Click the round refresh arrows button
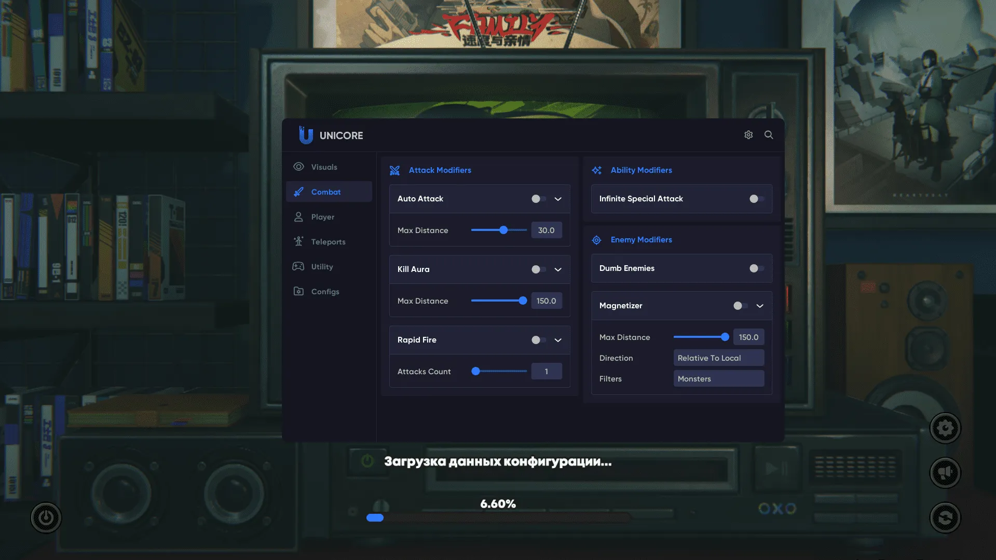 (945, 517)
